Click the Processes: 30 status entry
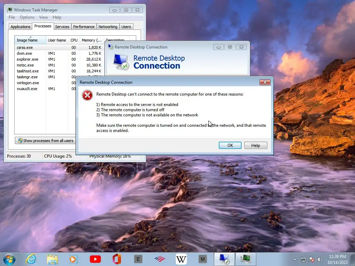The width and height of the screenshot is (355, 266). click(x=19, y=156)
